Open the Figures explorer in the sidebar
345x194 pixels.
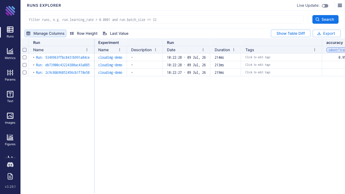coord(10,140)
